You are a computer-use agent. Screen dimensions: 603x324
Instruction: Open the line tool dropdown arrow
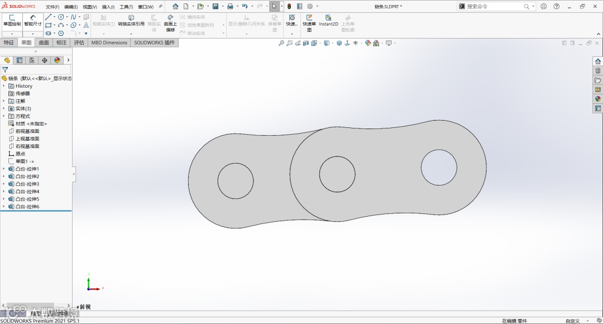54,17
